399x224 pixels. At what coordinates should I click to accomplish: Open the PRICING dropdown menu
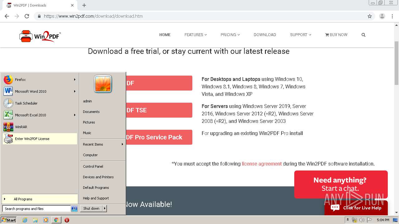coord(230,35)
